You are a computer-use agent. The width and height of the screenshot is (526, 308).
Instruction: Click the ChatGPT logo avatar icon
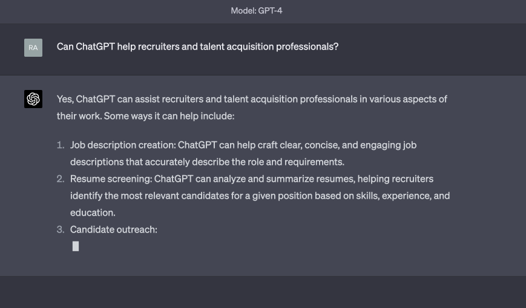point(33,99)
